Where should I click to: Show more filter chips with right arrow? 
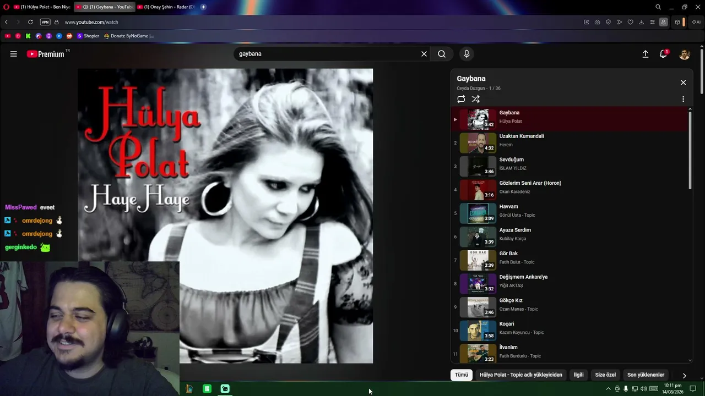coord(684,375)
